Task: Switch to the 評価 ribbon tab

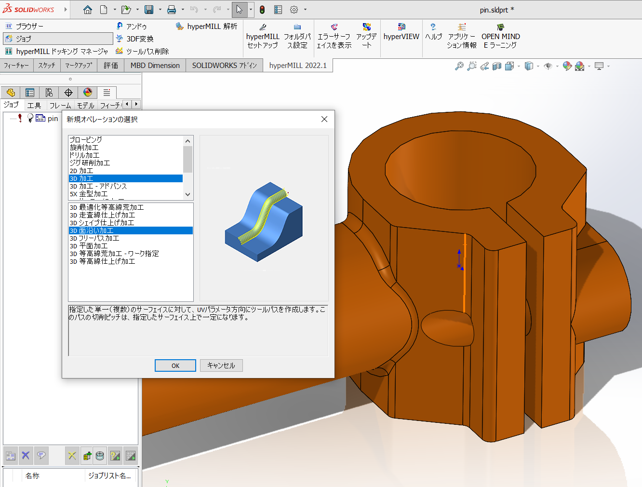Action: tap(111, 66)
